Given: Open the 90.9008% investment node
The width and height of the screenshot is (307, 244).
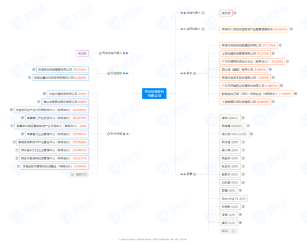Looking at the screenshot, I should click(x=51, y=110).
